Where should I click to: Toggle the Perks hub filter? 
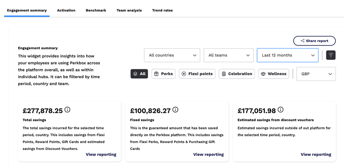(x=163, y=74)
